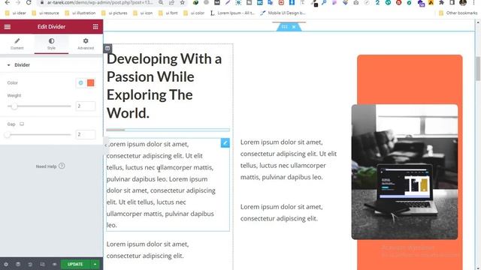Open 'ui idear' bookmark folder
The width and height of the screenshot is (481, 270).
click(x=16, y=13)
